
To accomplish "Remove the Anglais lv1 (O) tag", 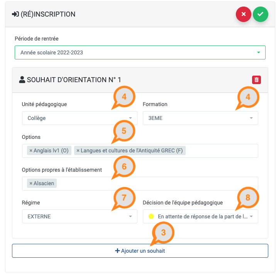I will 31,150.
